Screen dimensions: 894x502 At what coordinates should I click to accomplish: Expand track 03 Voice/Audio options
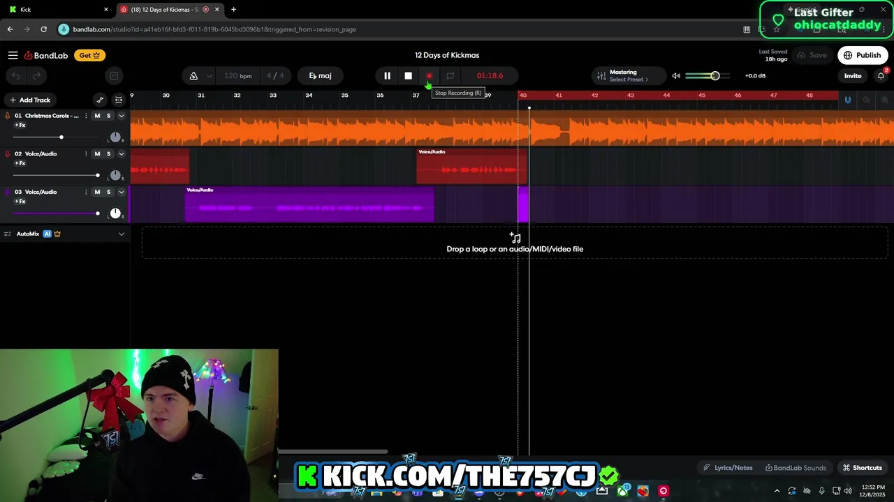coord(121,192)
